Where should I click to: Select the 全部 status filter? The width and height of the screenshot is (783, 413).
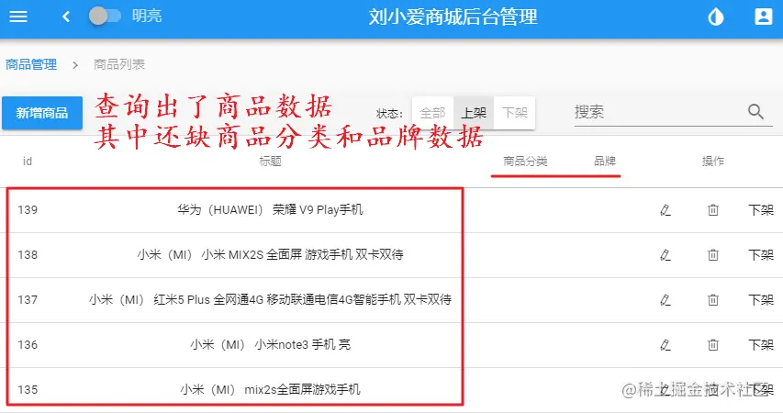pyautogui.click(x=432, y=113)
